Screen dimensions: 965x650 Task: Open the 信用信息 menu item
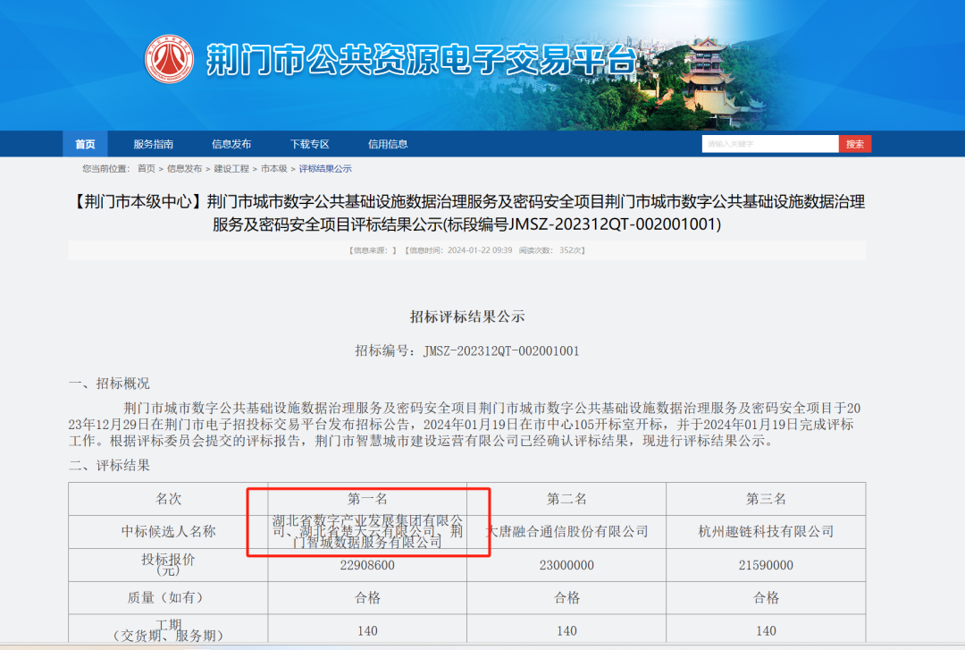[x=388, y=144]
